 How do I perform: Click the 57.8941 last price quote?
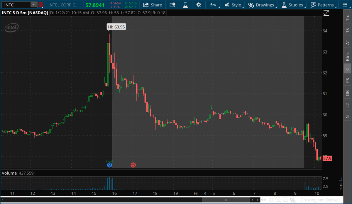pyautogui.click(x=95, y=5)
